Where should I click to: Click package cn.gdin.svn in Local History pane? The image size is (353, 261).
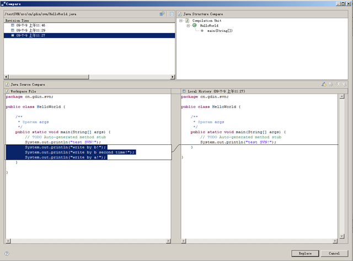[205, 97]
